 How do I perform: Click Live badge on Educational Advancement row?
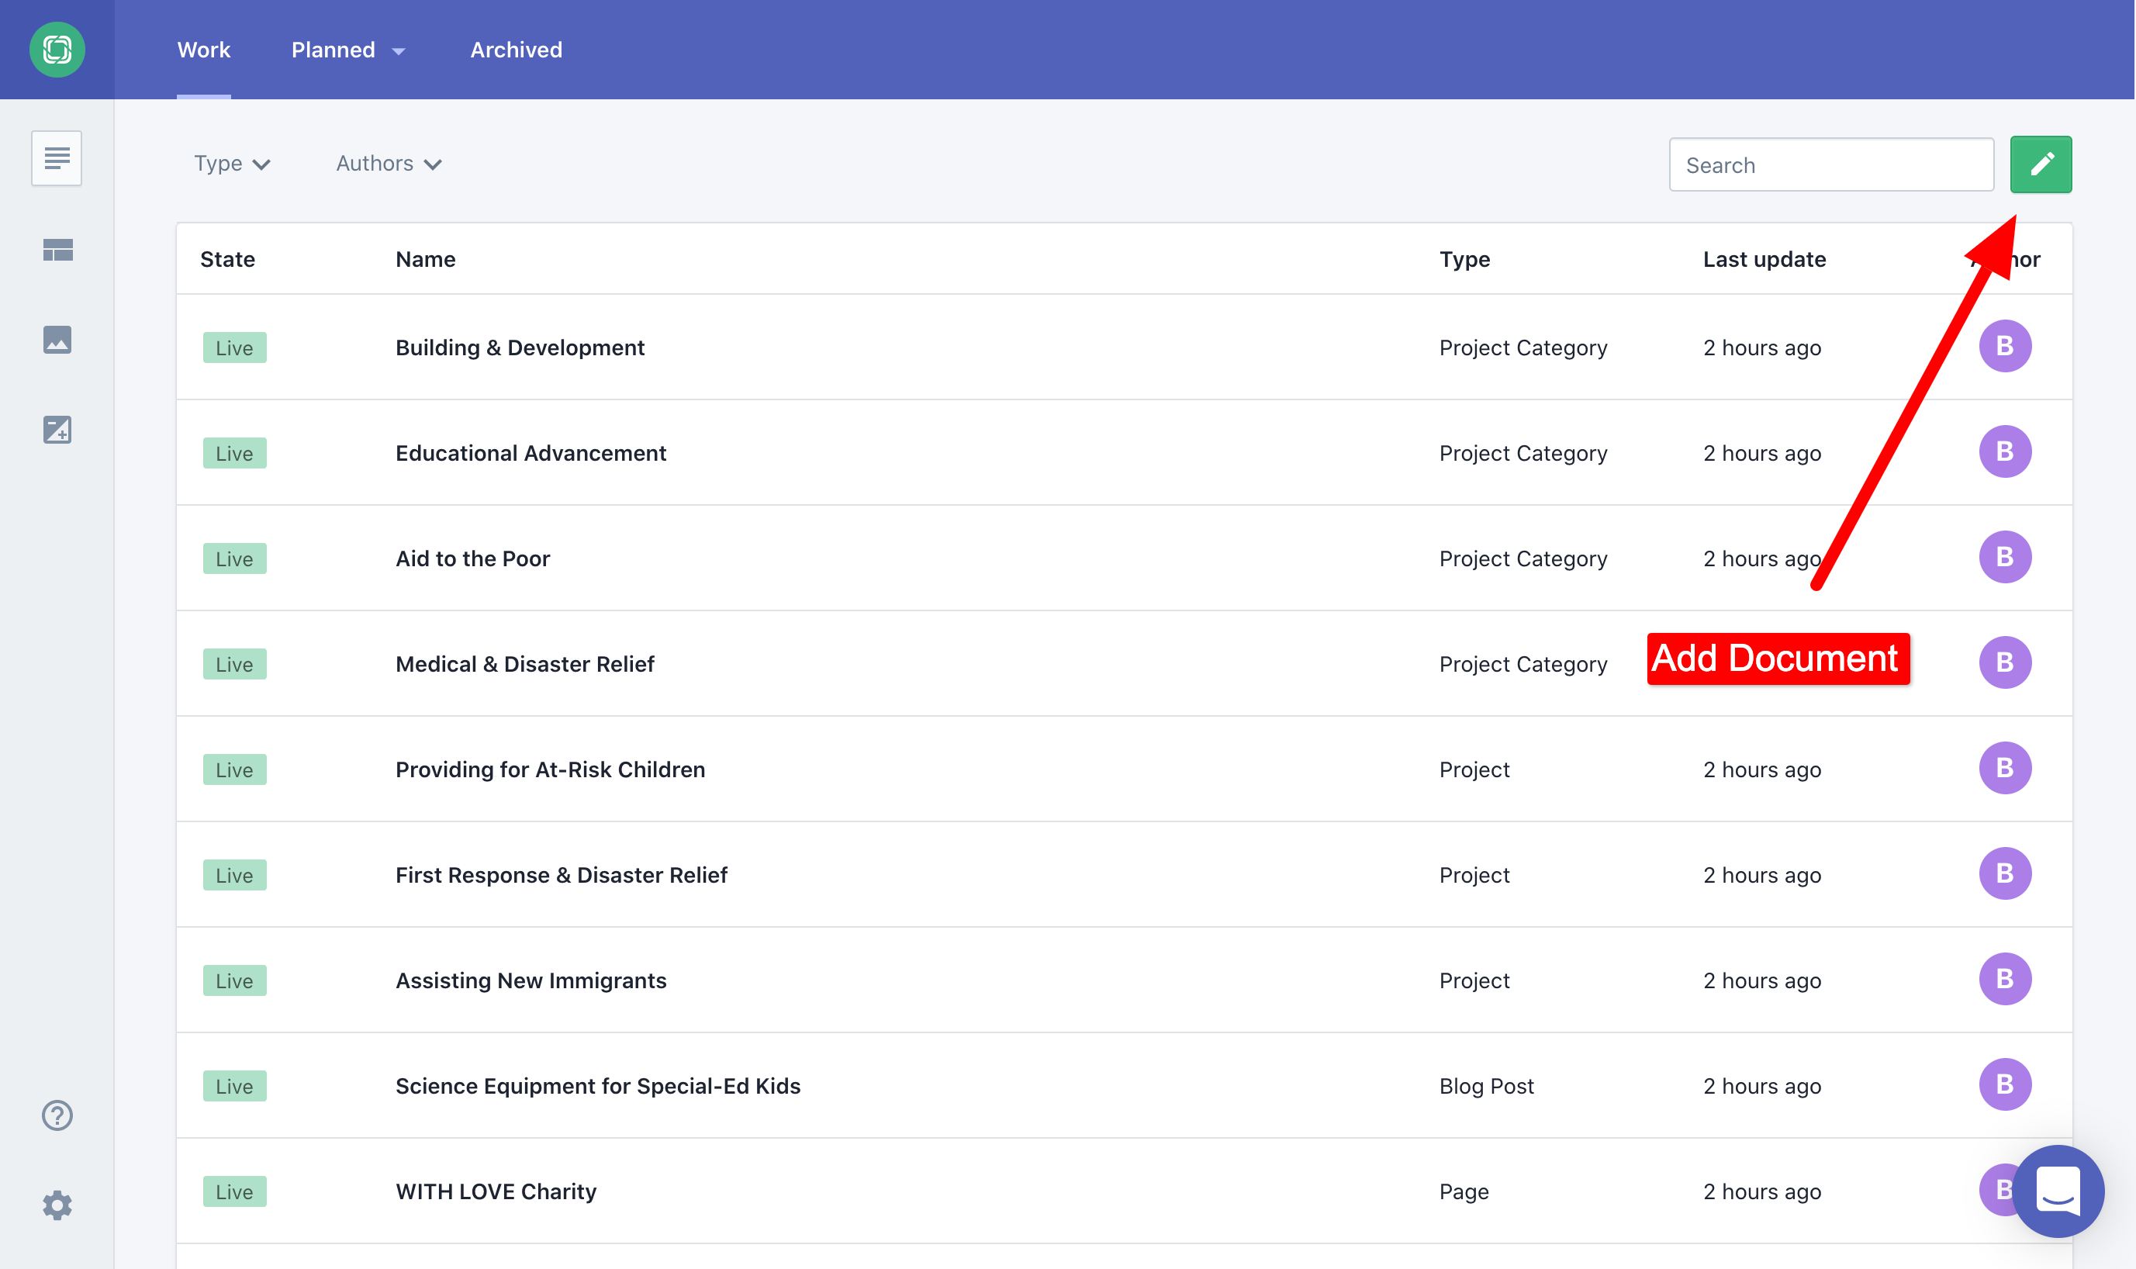click(234, 453)
